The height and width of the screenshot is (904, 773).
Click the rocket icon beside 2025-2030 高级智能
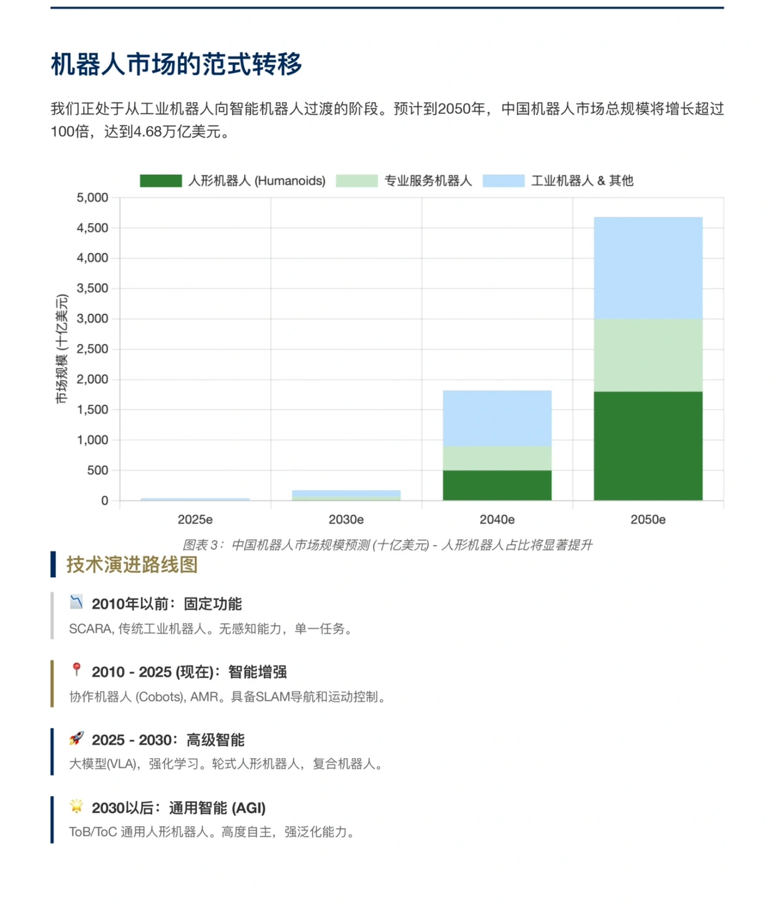pos(76,737)
